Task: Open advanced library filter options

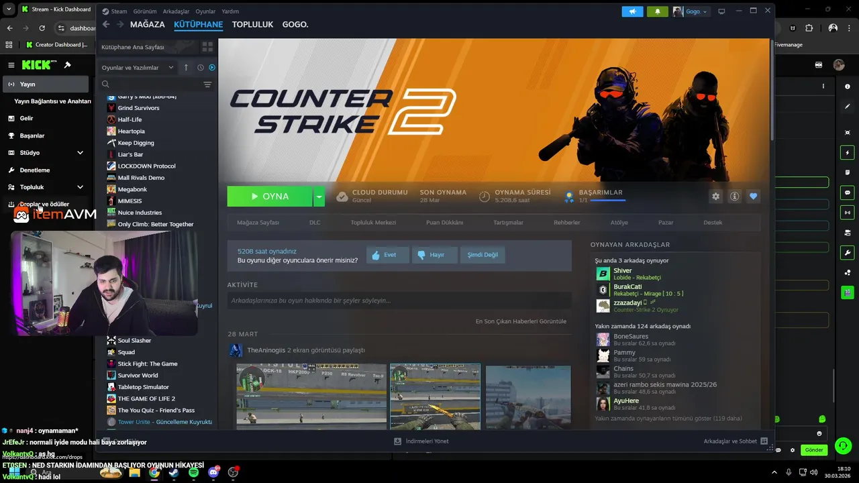Action: (x=207, y=85)
